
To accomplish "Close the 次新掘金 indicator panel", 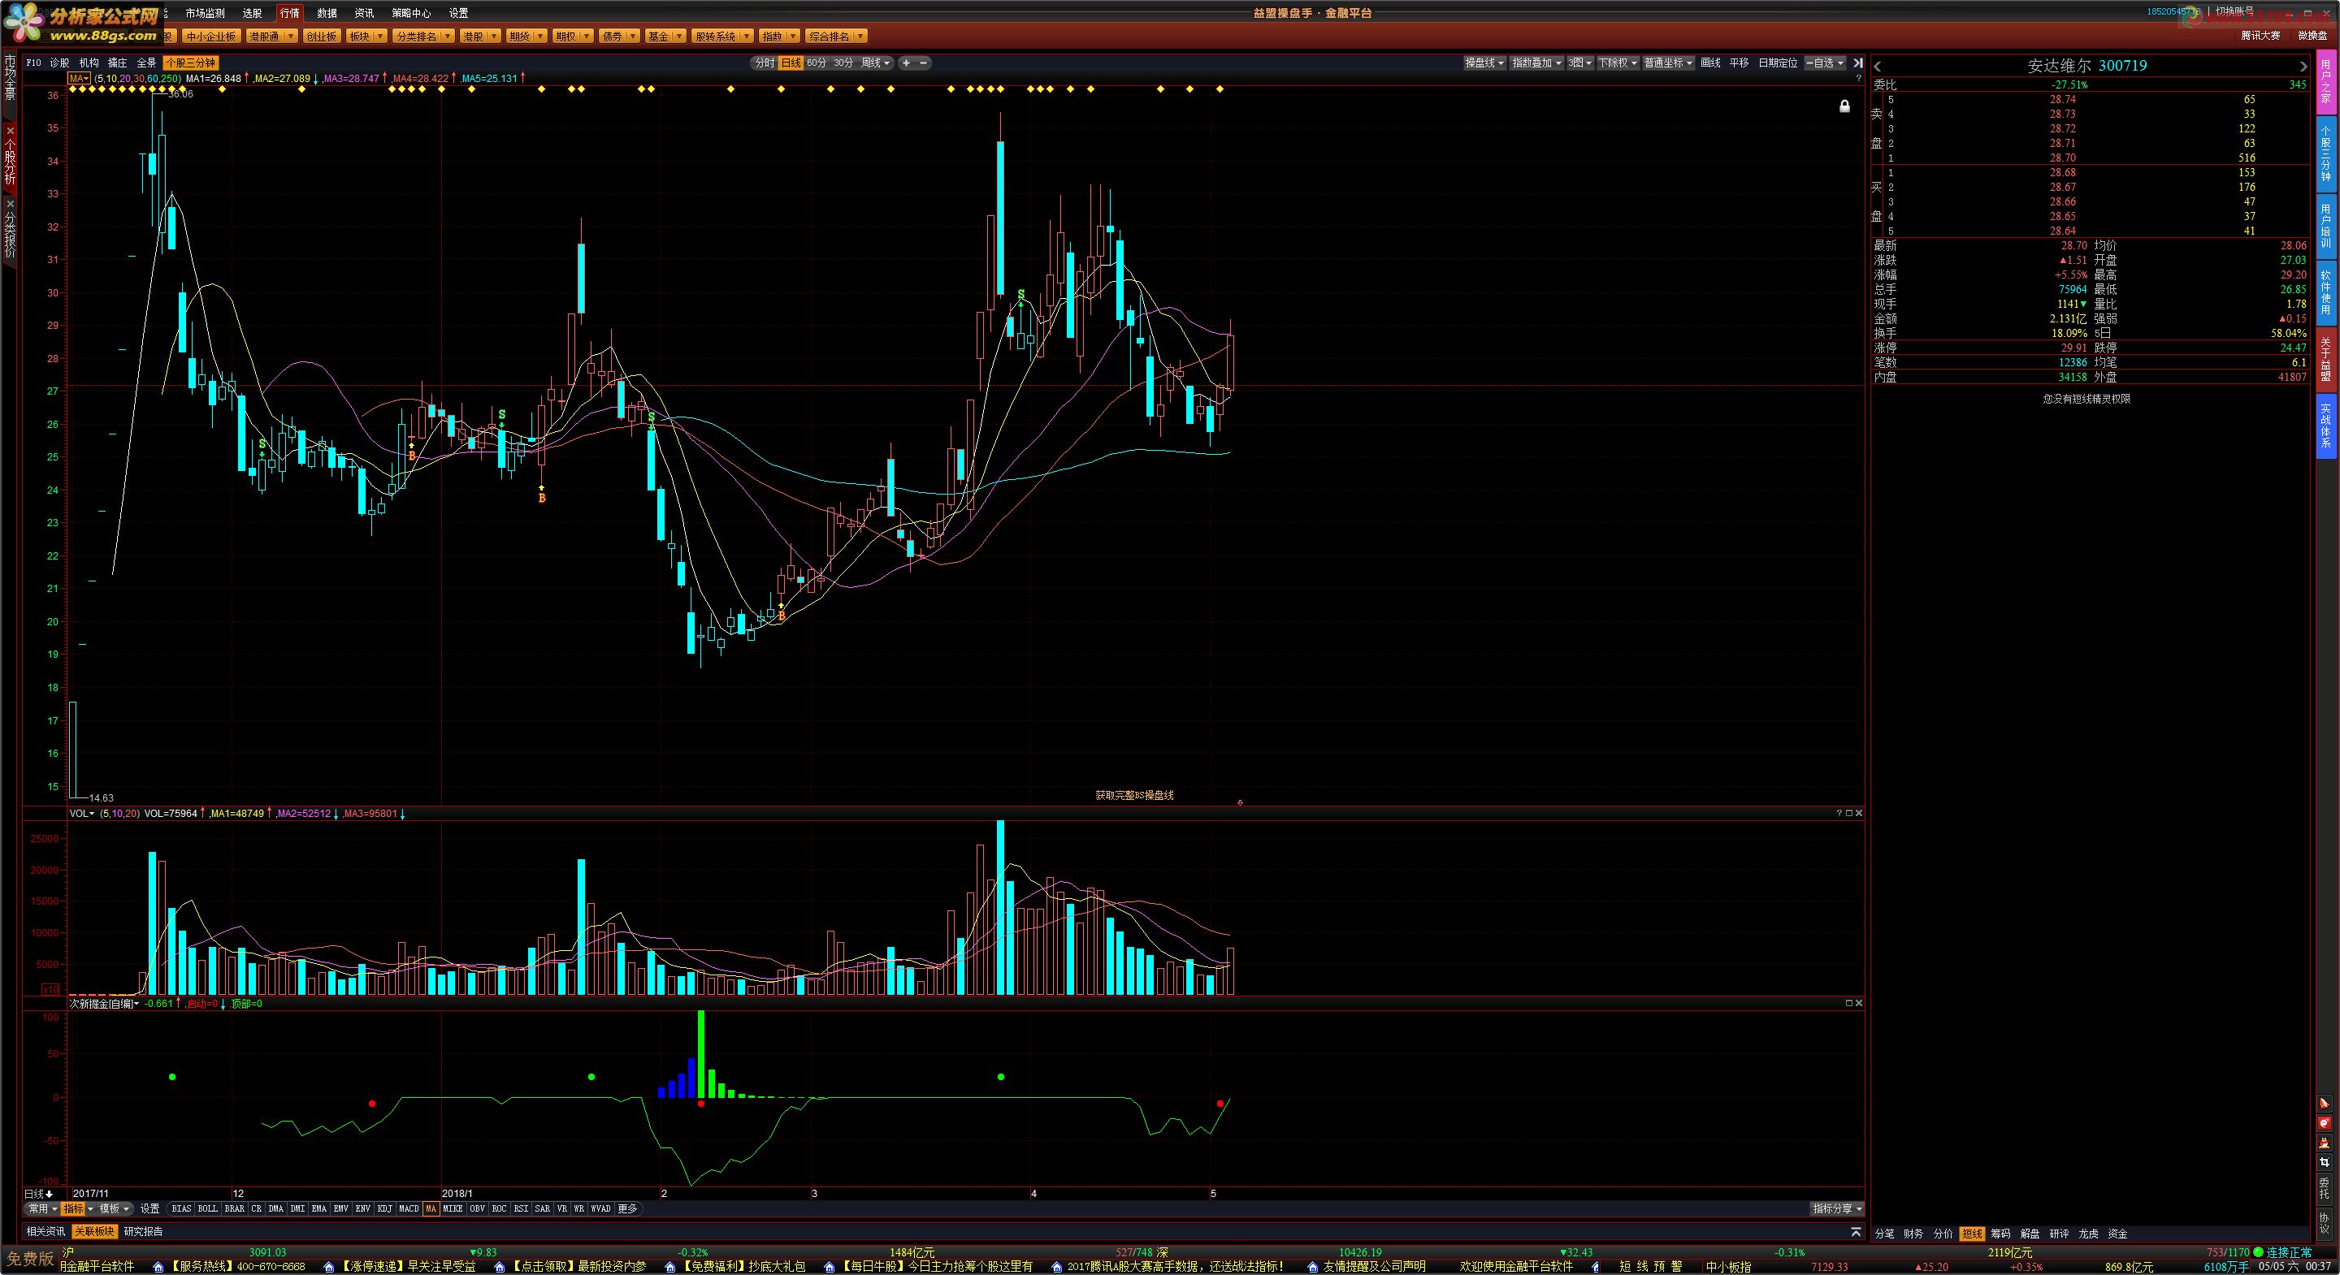I will (x=1858, y=1003).
